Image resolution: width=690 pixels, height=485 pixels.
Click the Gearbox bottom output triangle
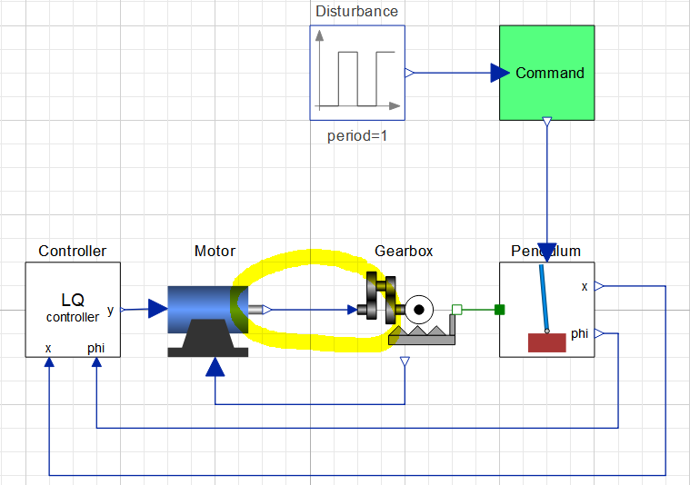(x=405, y=361)
